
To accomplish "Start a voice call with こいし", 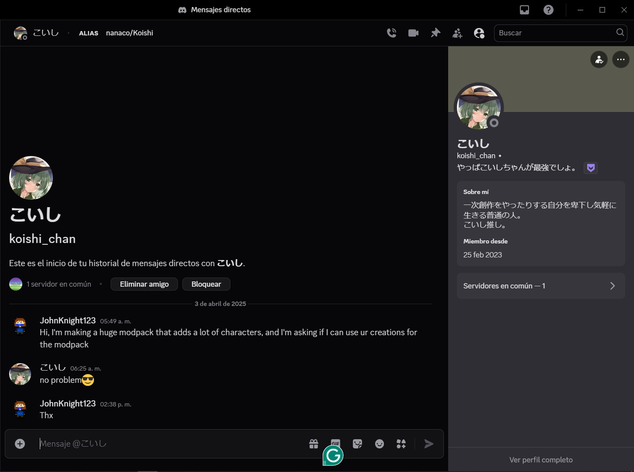I will coord(391,33).
